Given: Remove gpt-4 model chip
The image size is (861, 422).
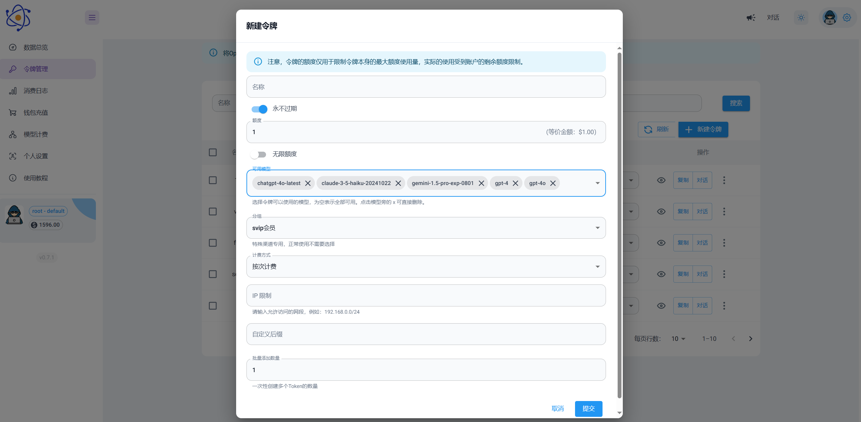Looking at the screenshot, I should [x=516, y=183].
